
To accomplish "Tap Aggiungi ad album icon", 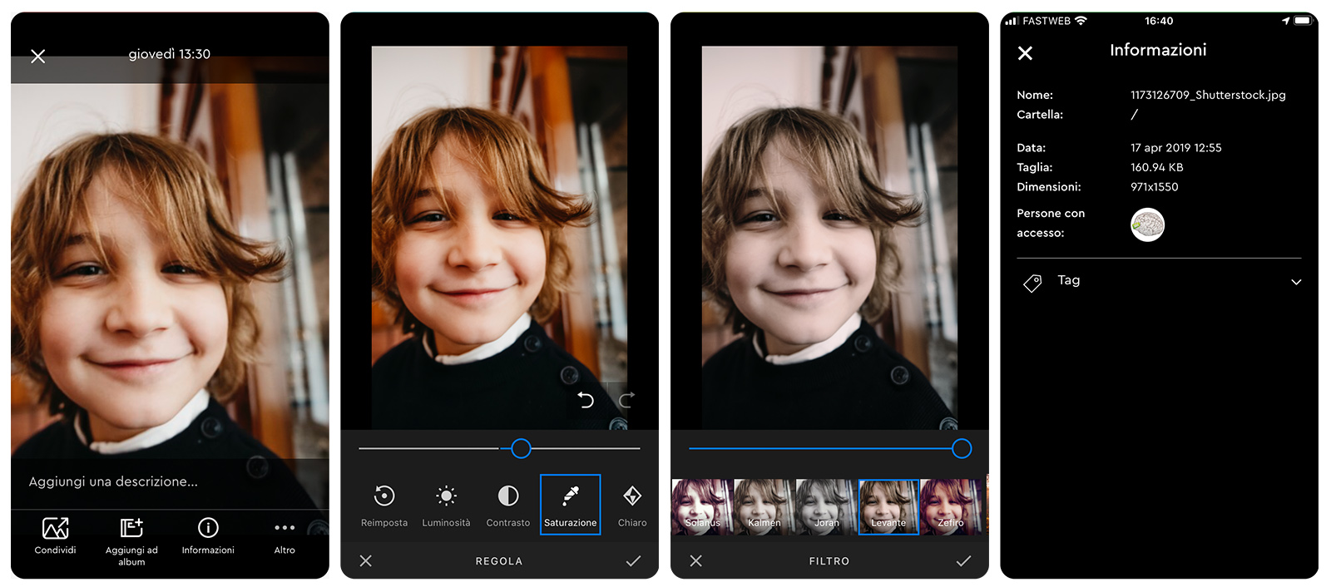I will [131, 527].
